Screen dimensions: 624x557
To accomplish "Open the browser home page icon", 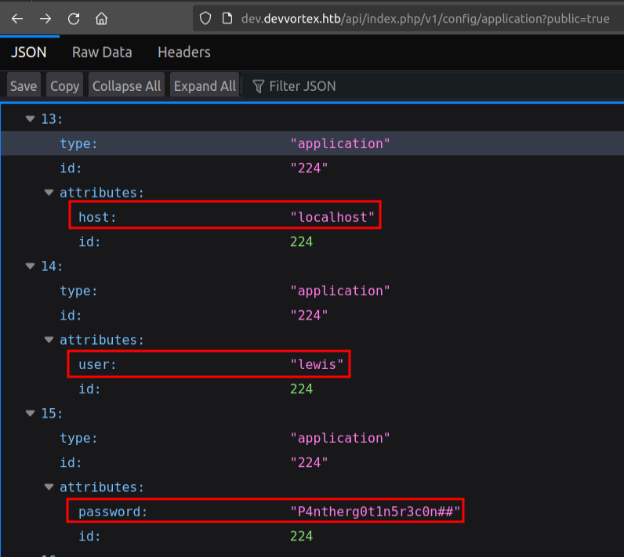I will click(101, 18).
